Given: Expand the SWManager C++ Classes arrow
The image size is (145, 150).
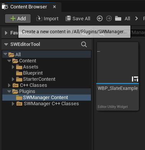Looking at the screenshot, I should 13,104.
